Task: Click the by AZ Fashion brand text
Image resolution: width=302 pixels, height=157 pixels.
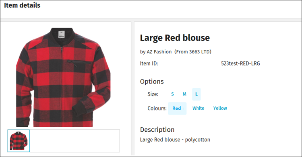Action: (156, 52)
